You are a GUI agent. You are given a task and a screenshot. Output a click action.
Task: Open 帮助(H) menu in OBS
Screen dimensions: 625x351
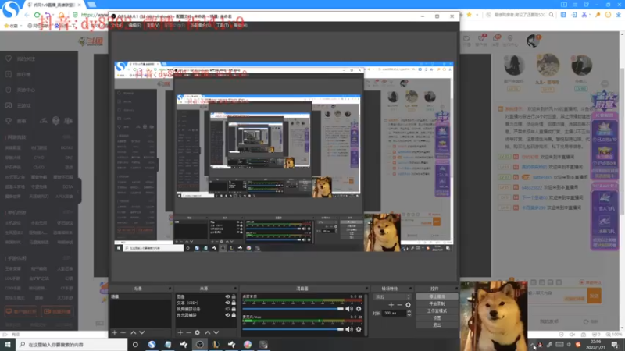point(241,25)
